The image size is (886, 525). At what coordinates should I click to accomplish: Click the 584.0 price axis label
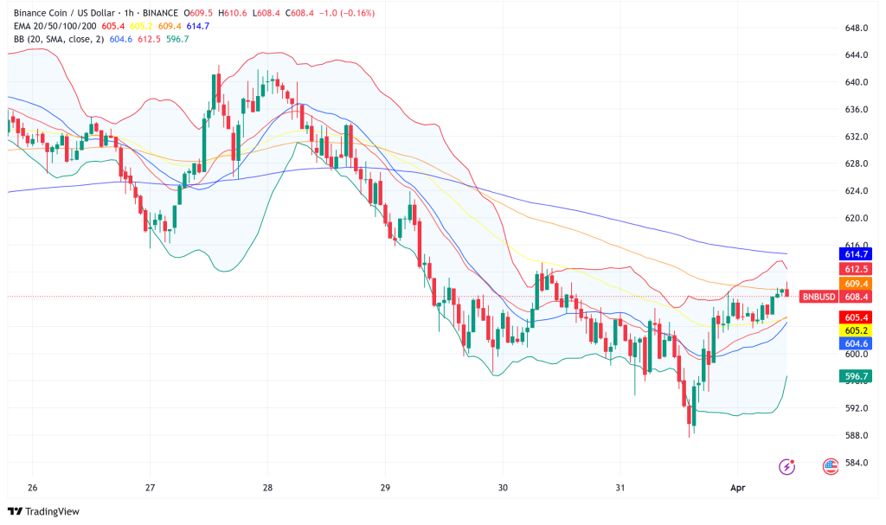[x=856, y=462]
